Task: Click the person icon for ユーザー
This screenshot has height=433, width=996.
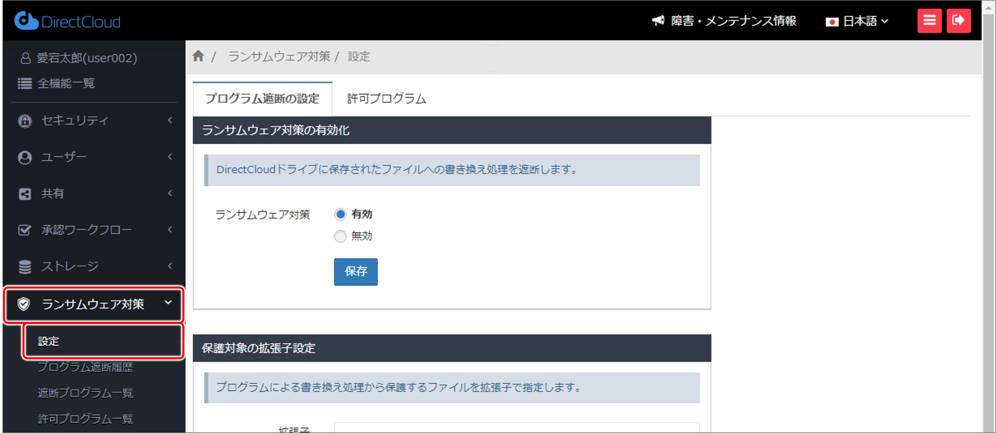Action: (x=25, y=157)
